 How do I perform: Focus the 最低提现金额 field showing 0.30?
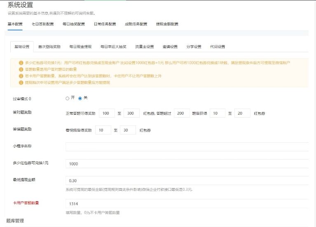(187, 181)
